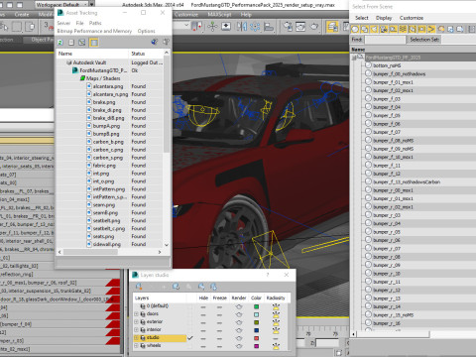This screenshot has width=476, height=357.
Task: Click the Selection Set button
Action: click(x=424, y=40)
